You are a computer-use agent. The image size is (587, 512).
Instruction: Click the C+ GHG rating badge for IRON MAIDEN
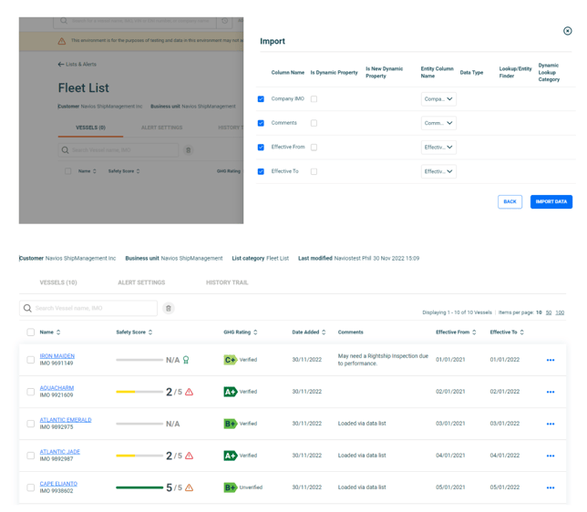230,360
